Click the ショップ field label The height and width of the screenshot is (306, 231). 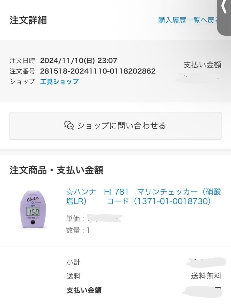click(x=22, y=82)
